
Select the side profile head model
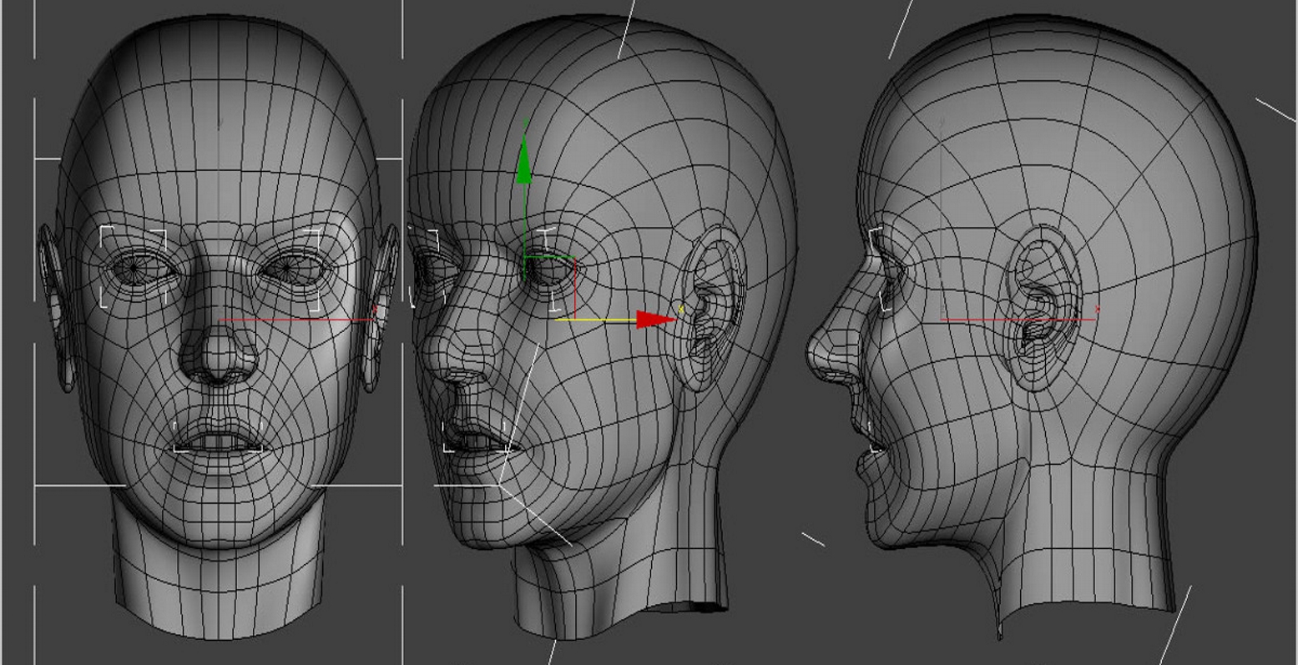click(x=1031, y=325)
